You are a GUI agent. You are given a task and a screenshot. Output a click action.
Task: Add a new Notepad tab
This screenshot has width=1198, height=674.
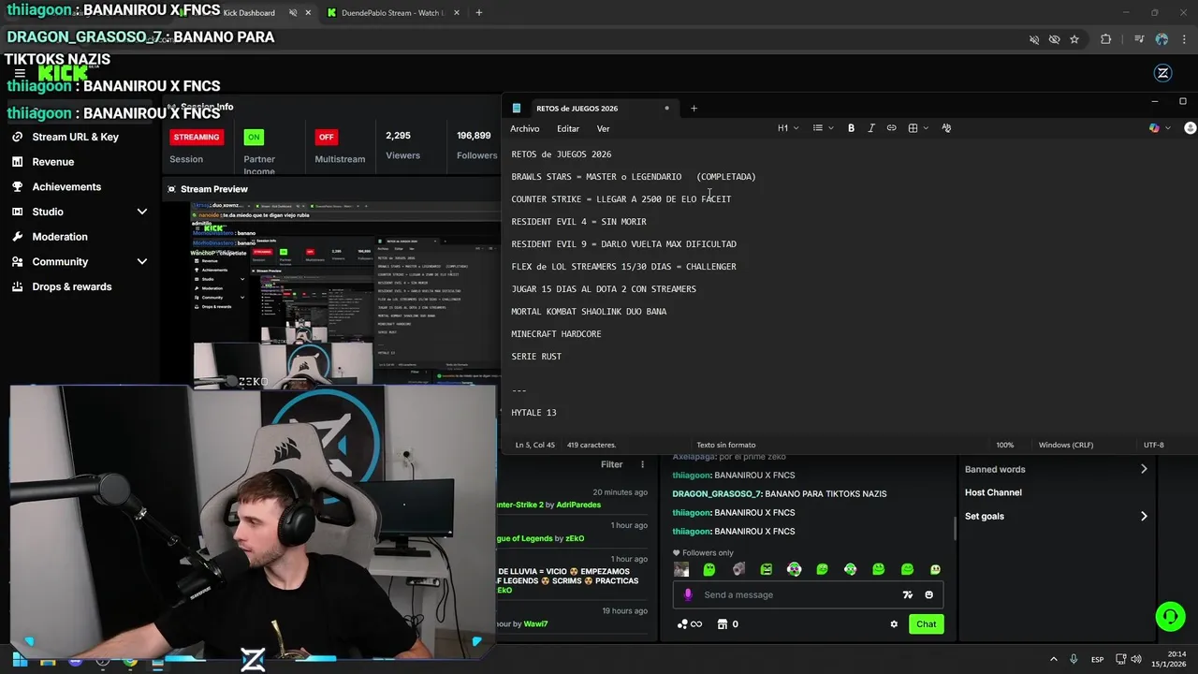coord(694,108)
